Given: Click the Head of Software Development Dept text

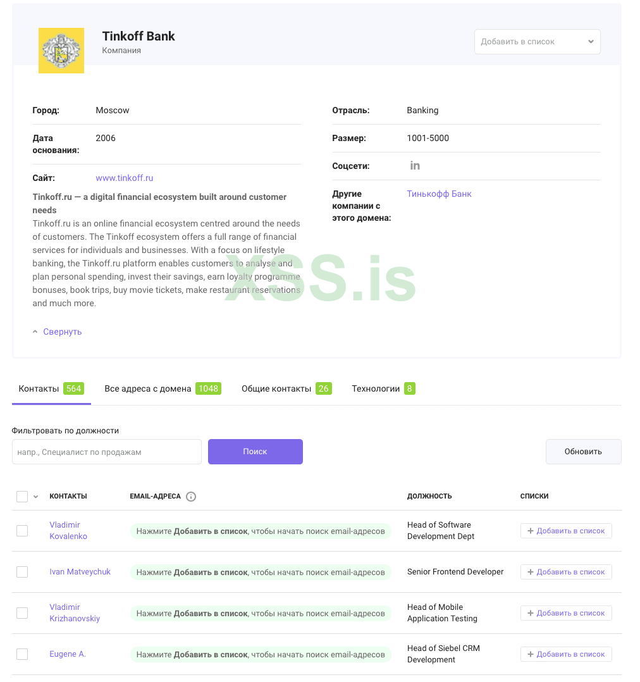Looking at the screenshot, I should click(x=440, y=531).
